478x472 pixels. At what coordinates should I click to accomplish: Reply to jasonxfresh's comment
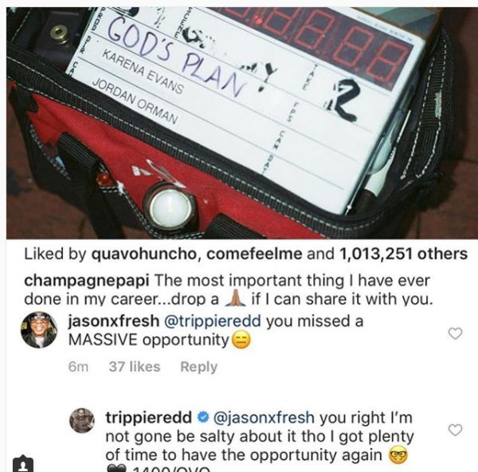point(198,367)
